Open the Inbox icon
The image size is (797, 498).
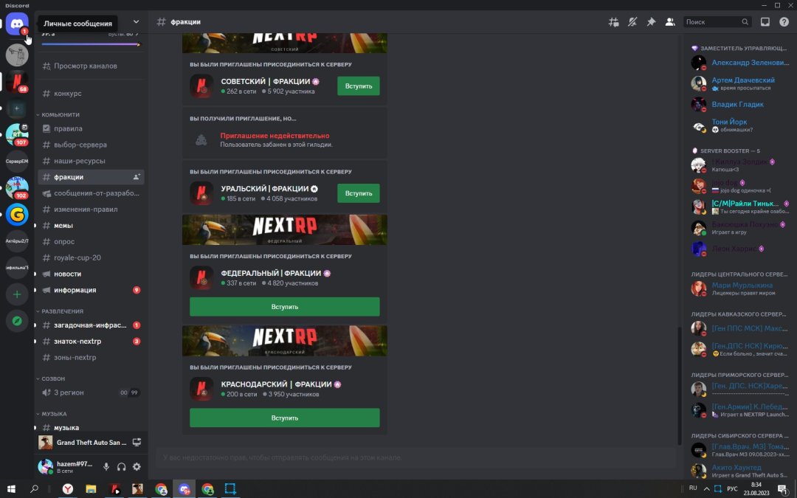(765, 22)
